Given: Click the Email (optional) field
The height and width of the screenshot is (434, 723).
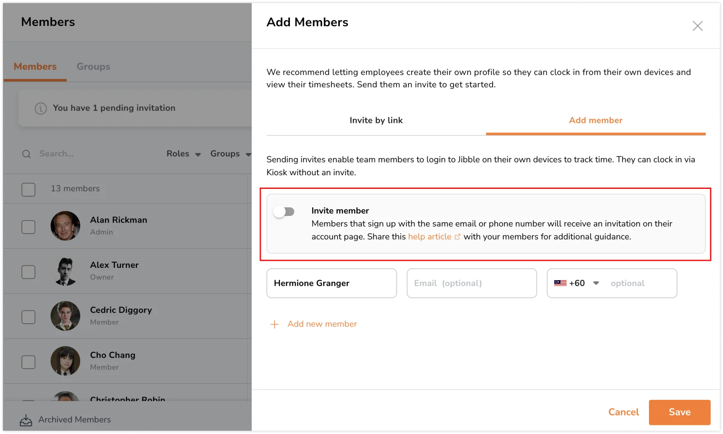Looking at the screenshot, I should tap(472, 283).
